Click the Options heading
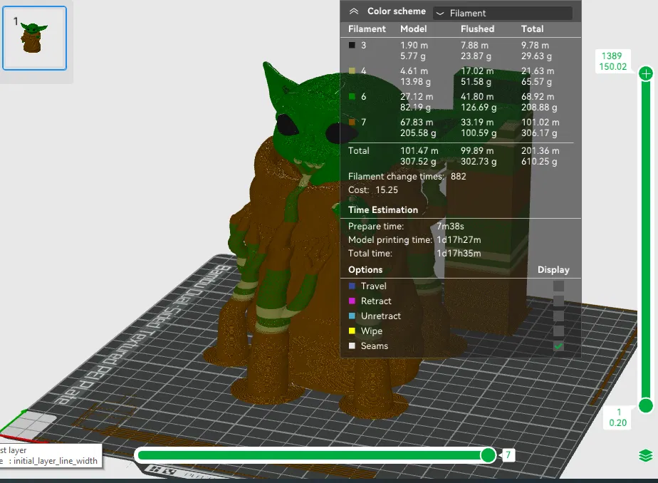 (365, 270)
